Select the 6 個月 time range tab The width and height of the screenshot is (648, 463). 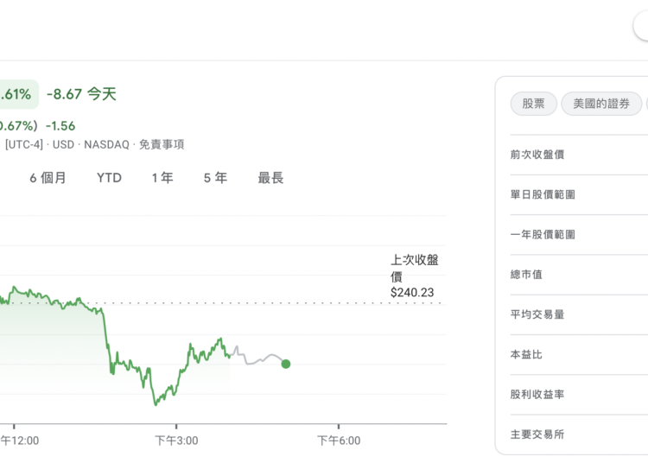coord(48,178)
